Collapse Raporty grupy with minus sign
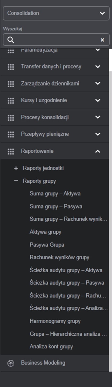This screenshot has width=112, height=387. 16,181
